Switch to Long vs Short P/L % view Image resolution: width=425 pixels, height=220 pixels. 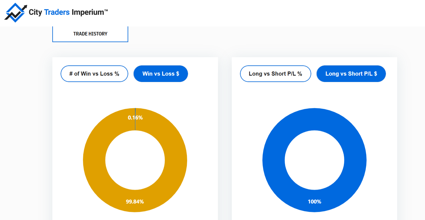click(x=275, y=74)
